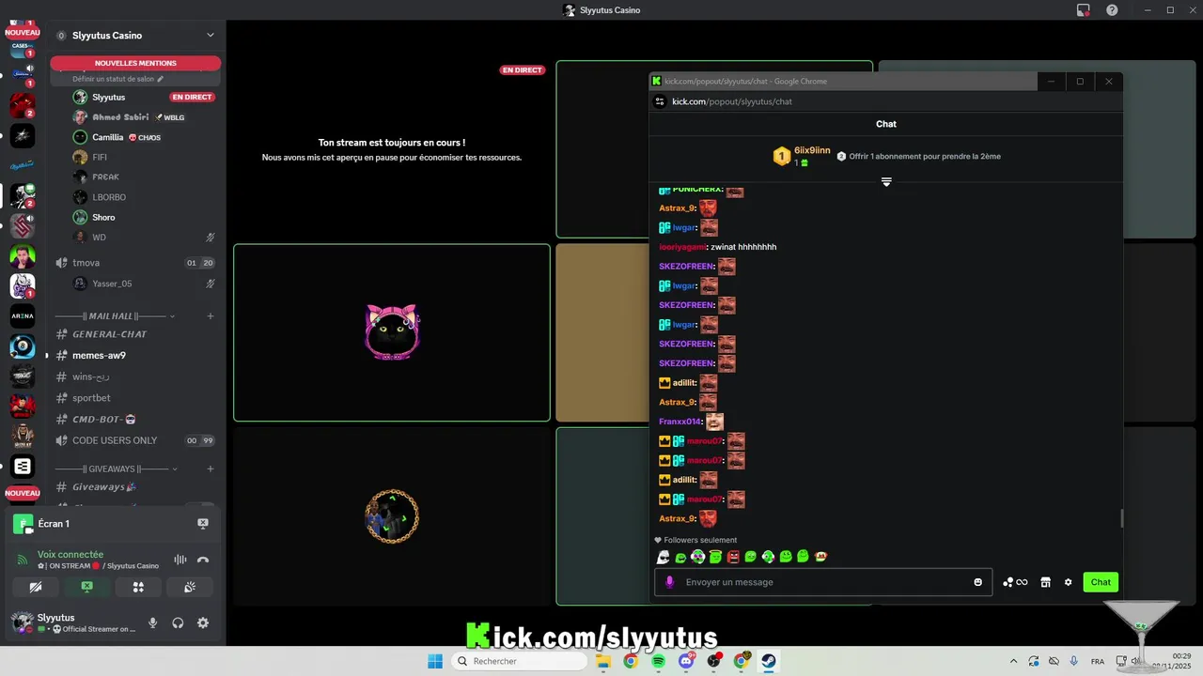This screenshot has width=1203, height=676.
Task: Click the Rechercher taskbar search box
Action: coord(520,661)
